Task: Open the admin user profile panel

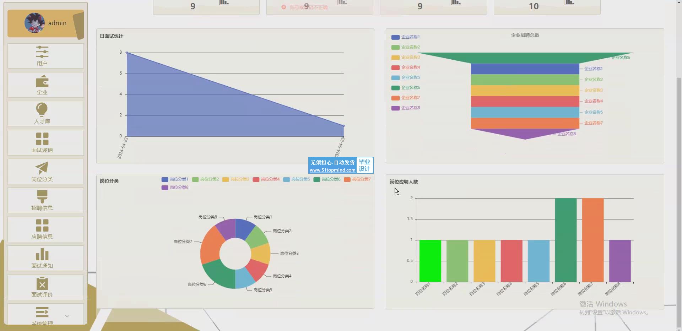Action: tap(45, 23)
